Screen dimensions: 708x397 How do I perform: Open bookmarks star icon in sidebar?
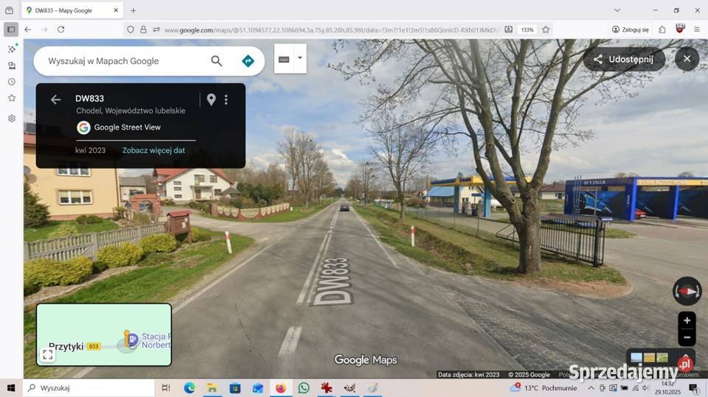(x=12, y=98)
